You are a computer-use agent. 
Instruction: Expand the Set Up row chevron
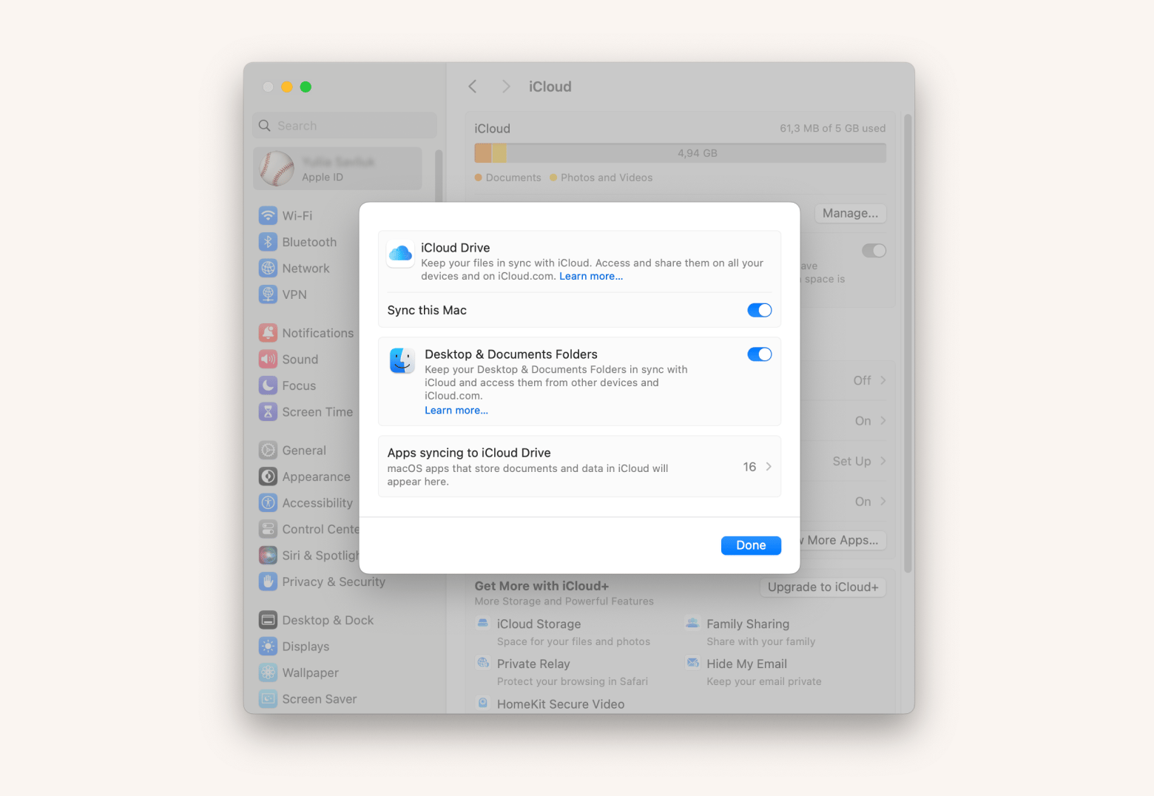tap(883, 461)
